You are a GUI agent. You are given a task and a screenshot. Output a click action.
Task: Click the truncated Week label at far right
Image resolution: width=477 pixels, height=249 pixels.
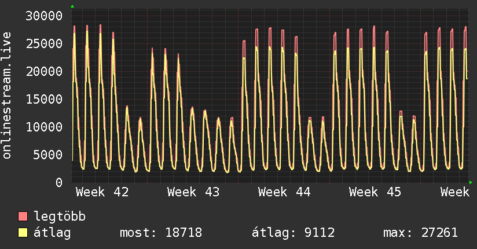click(x=454, y=192)
